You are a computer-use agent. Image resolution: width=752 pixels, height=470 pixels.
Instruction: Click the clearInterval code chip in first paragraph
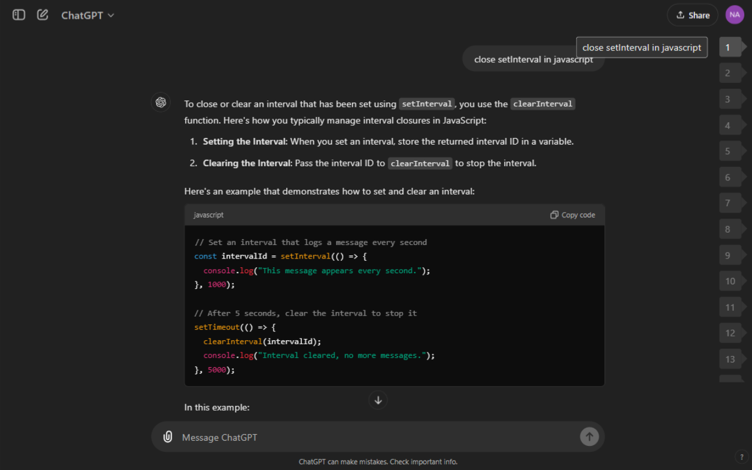point(542,104)
